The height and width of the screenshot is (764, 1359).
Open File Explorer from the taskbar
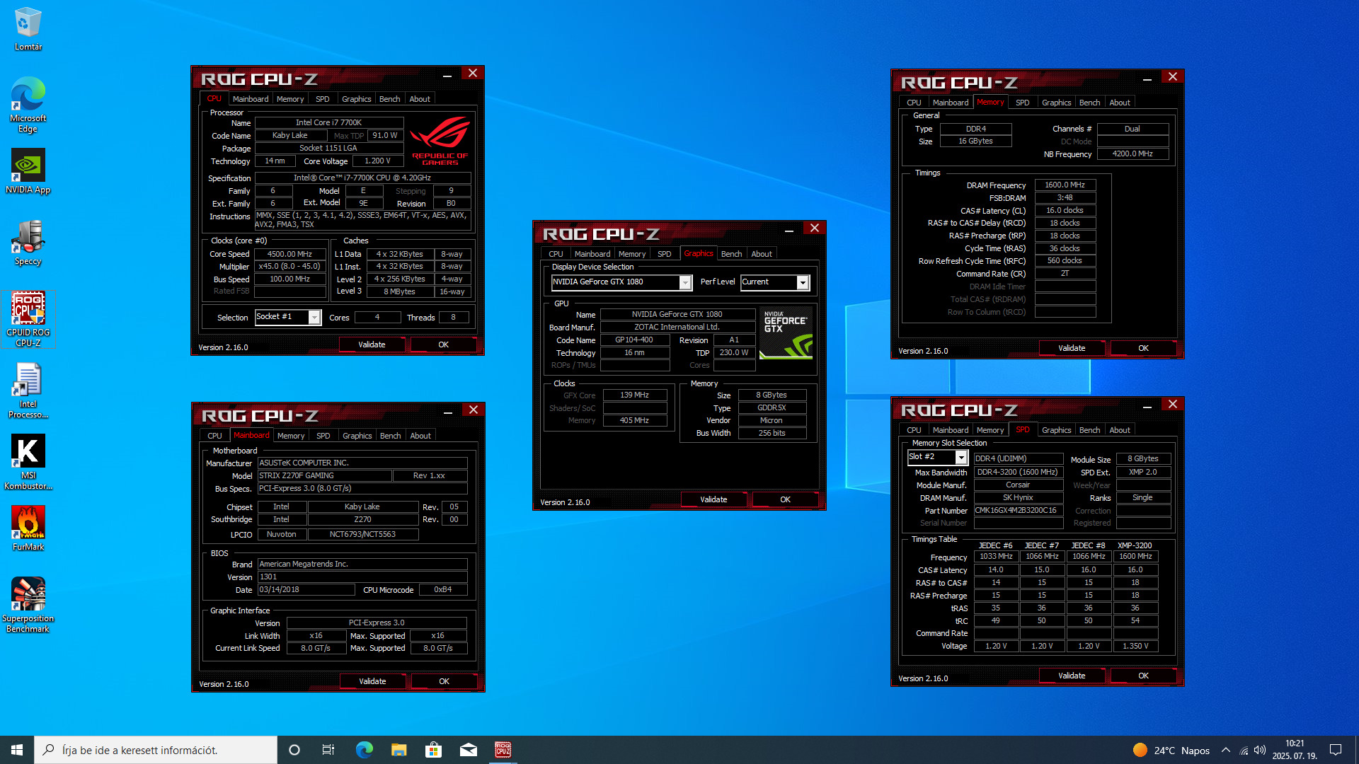click(x=398, y=750)
